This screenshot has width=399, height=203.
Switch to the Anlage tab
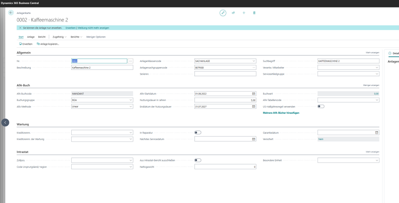[x=31, y=37]
